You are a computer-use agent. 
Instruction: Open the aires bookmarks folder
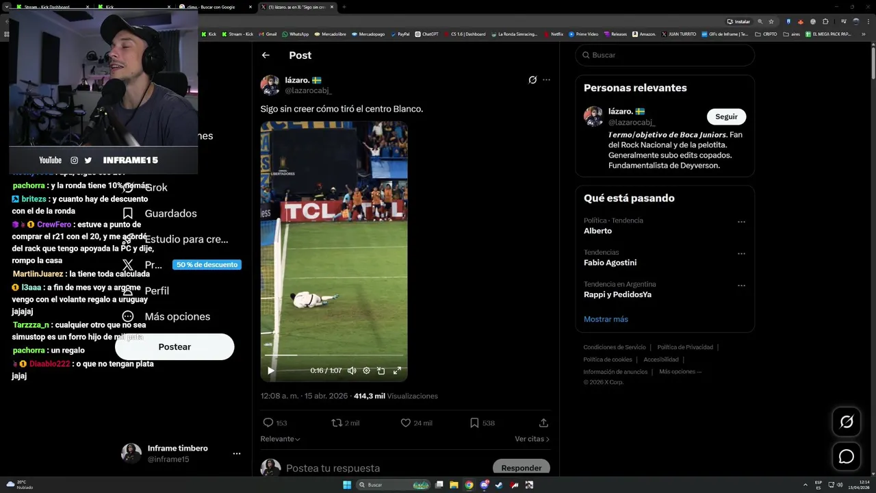tap(792, 34)
